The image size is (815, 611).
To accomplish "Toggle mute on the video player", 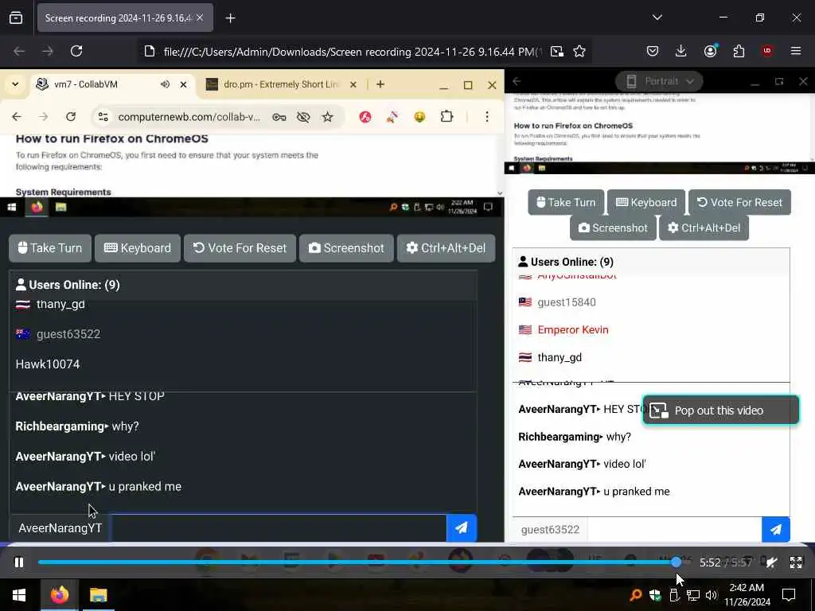I will click(772, 562).
